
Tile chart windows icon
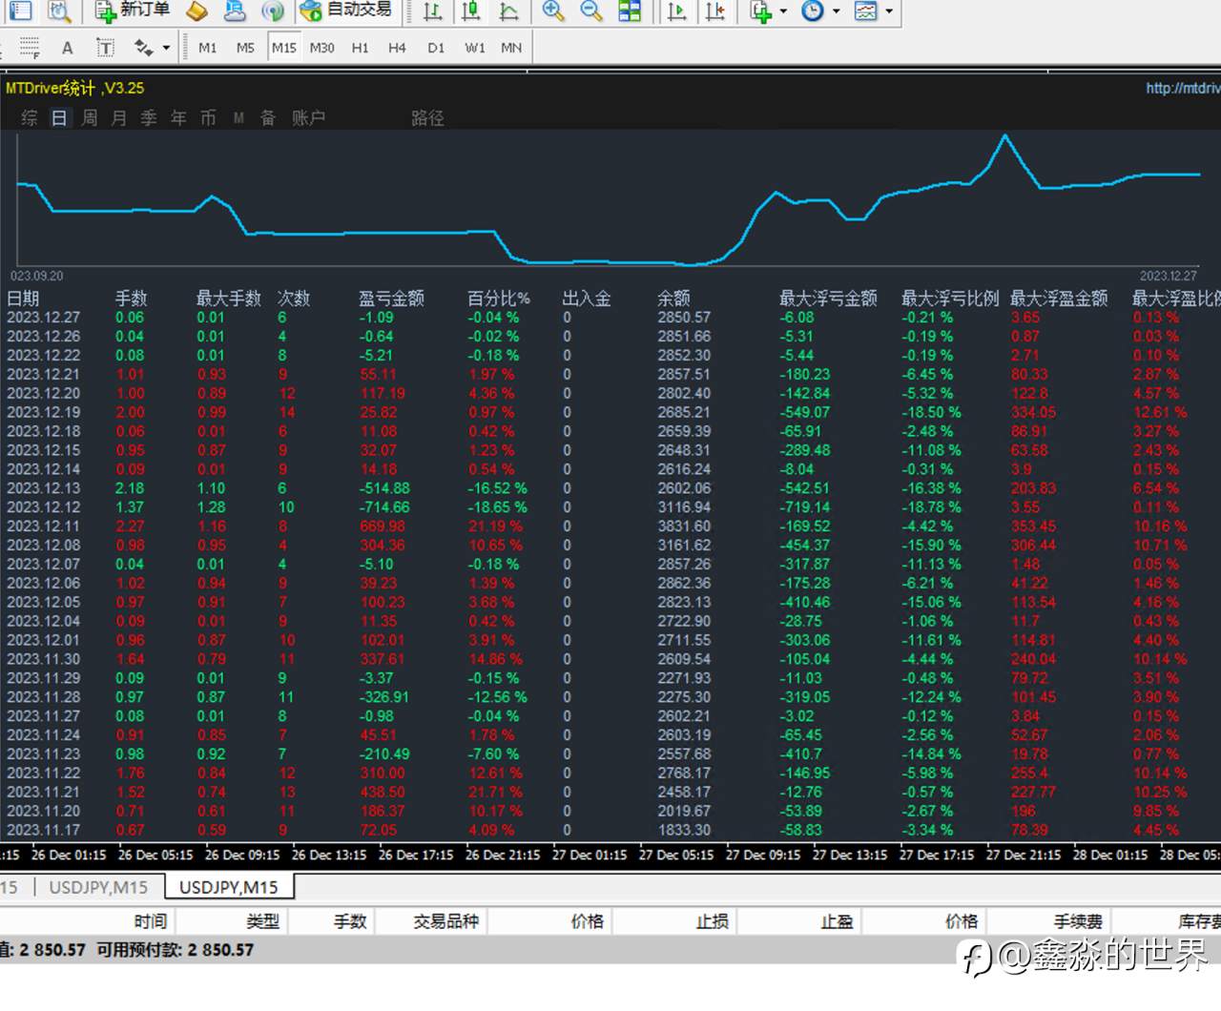630,10
